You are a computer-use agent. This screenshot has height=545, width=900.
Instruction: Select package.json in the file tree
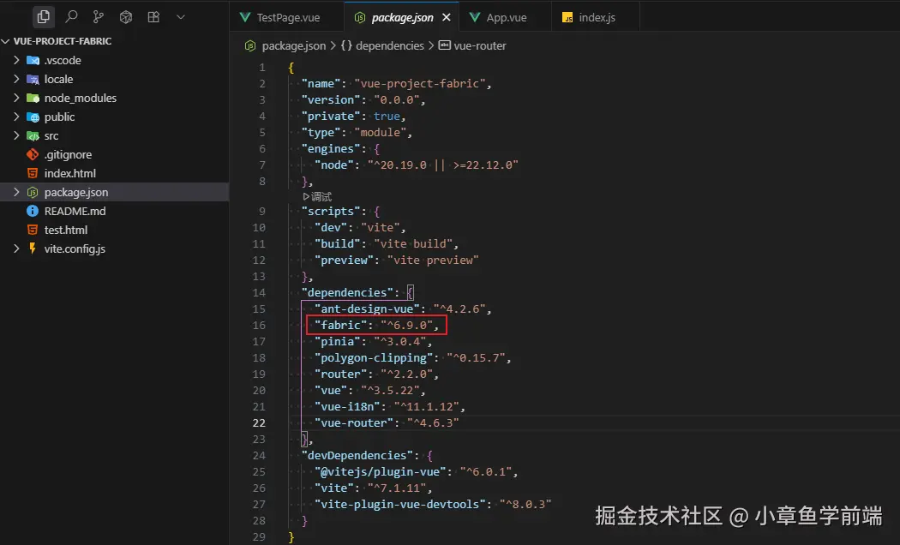click(x=76, y=192)
